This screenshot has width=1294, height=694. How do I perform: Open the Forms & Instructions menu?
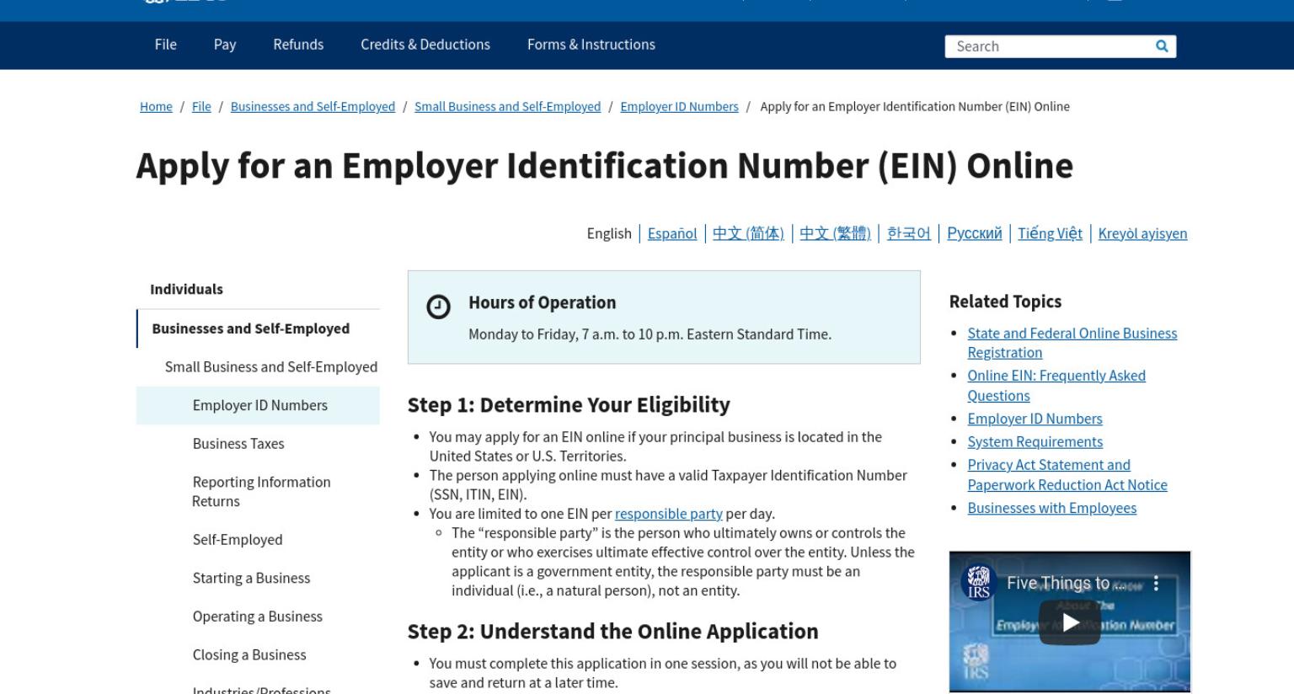pyautogui.click(x=591, y=45)
